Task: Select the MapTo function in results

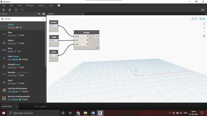Action: [23, 42]
